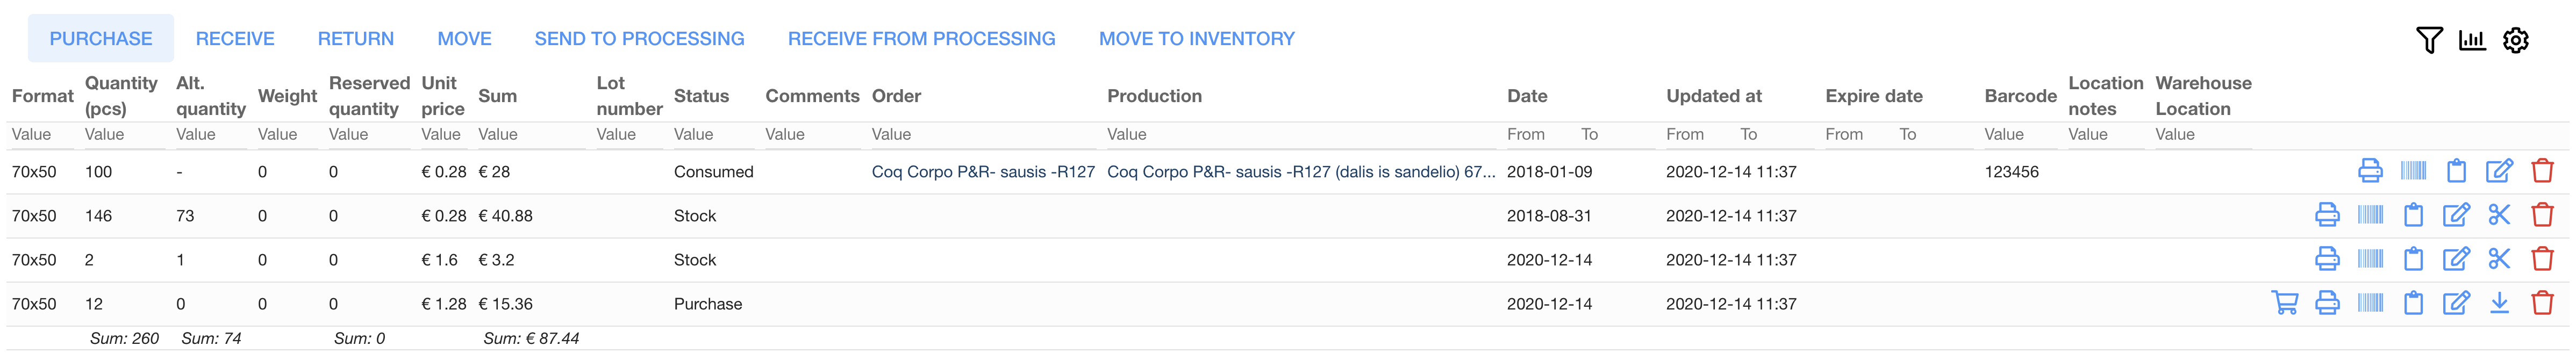Image resolution: width=2576 pixels, height=360 pixels.
Task: Open Coq Corpo P&R order link
Action: click(x=982, y=172)
